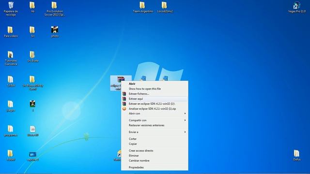Expand the Compartir con submenu

(155, 120)
